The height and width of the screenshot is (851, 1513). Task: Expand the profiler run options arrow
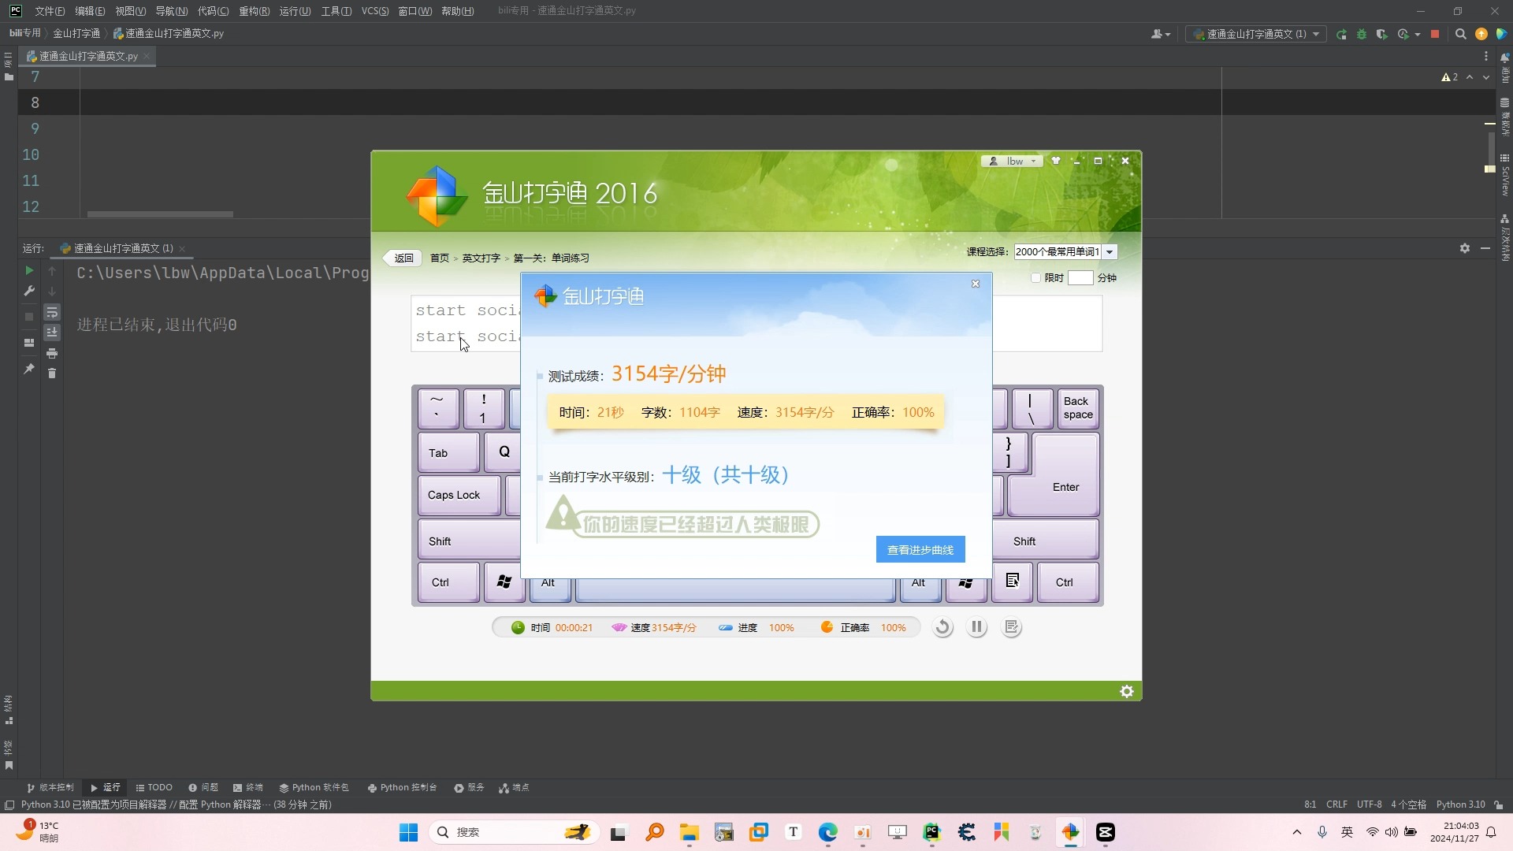1418,35
